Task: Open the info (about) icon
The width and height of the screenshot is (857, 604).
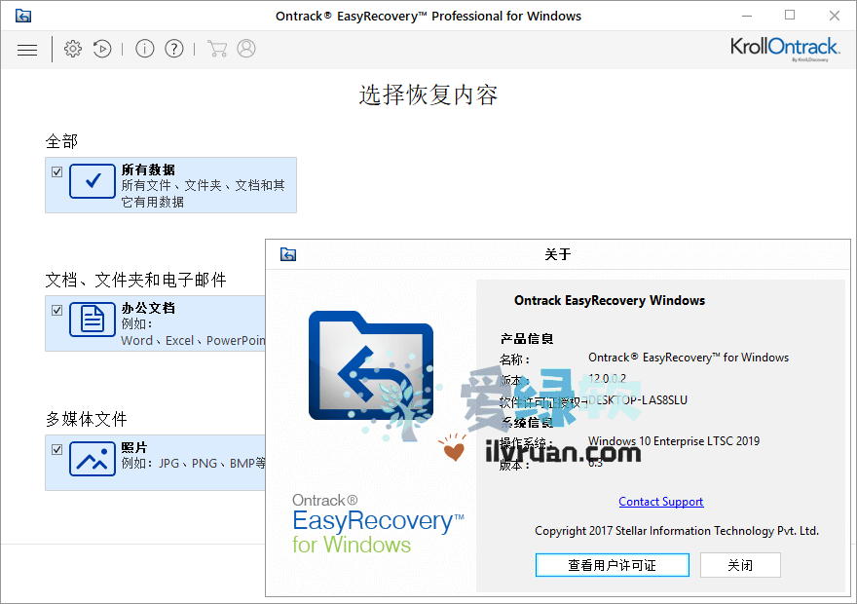Action: 145,49
